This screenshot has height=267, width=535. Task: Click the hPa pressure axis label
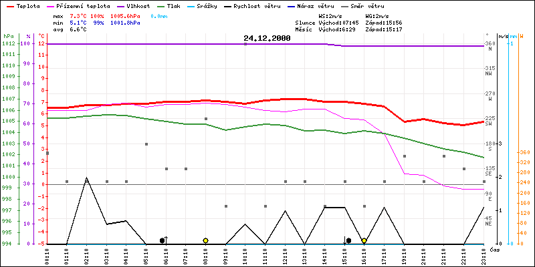coord(8,36)
